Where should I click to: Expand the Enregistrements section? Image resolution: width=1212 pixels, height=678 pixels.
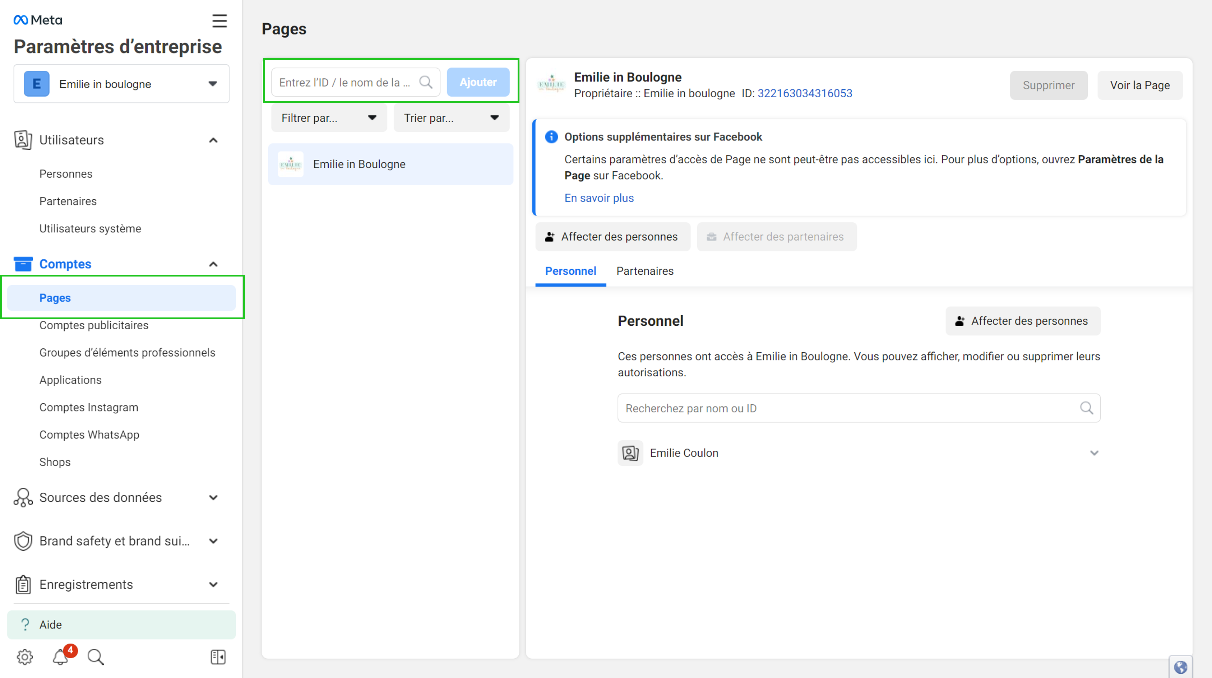point(213,584)
